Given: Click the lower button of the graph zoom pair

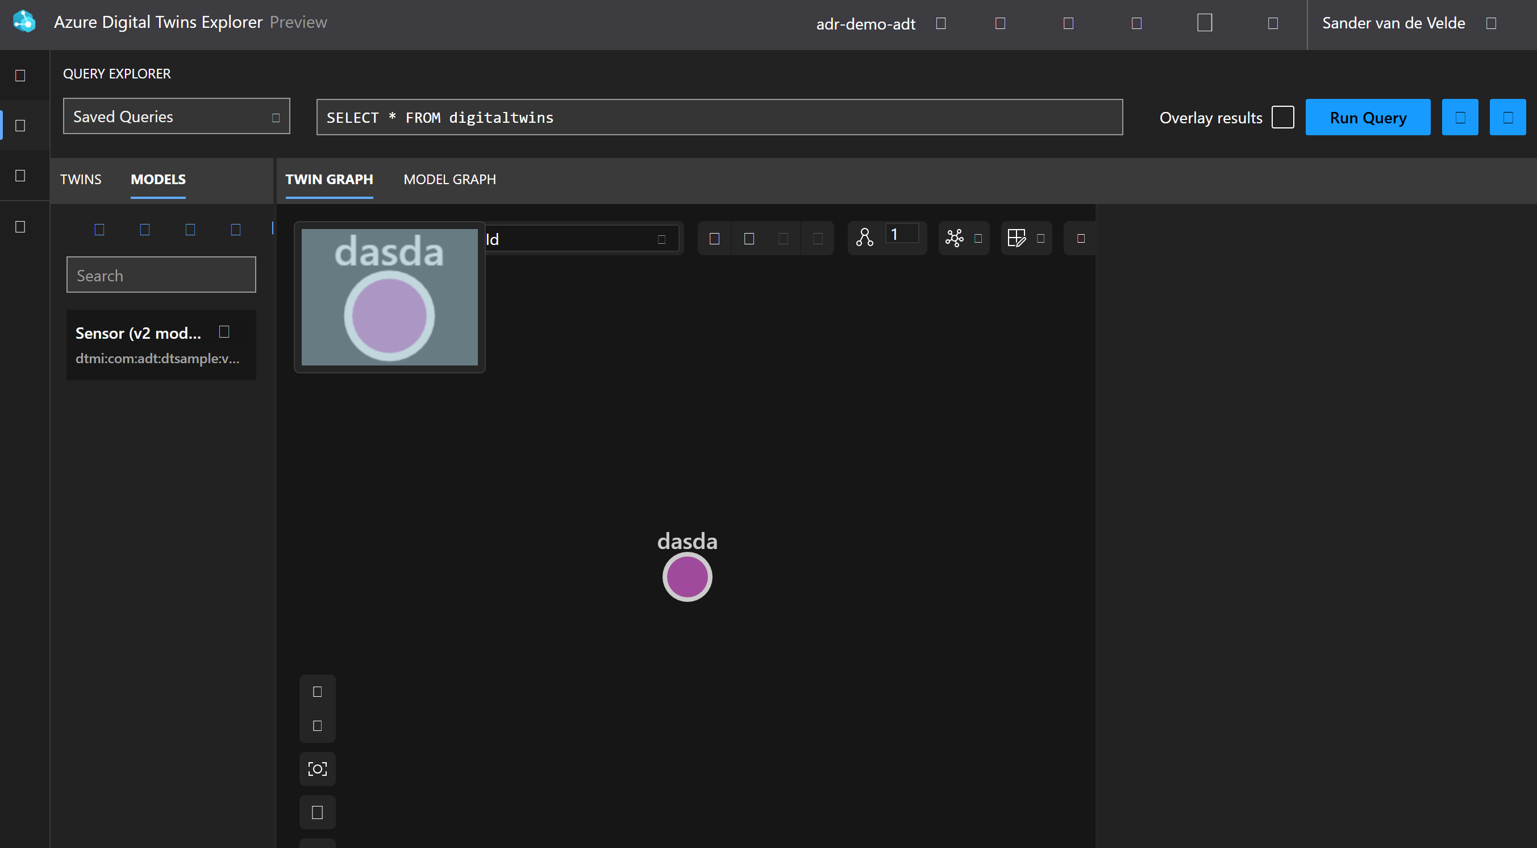Looking at the screenshot, I should (318, 726).
